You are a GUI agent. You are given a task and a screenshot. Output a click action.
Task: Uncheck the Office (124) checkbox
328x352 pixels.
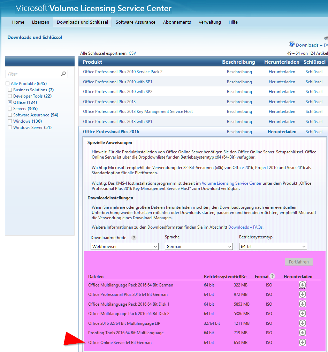click(x=10, y=102)
